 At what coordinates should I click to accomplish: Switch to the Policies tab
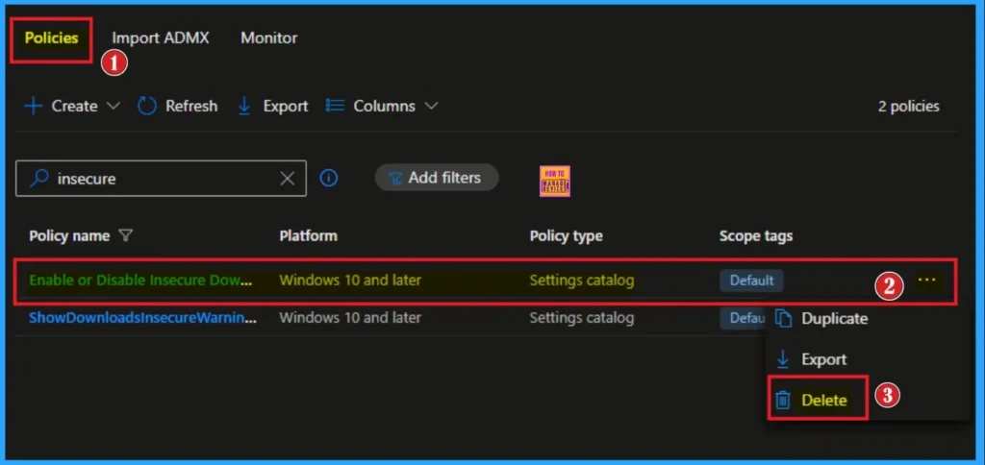tap(52, 38)
